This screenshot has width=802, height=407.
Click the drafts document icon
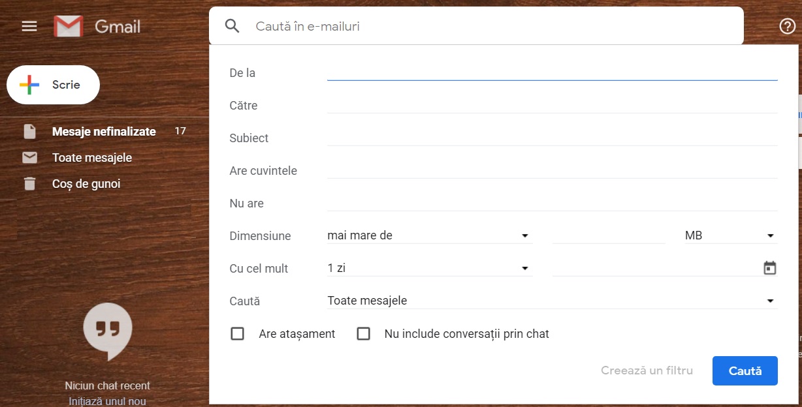point(29,132)
